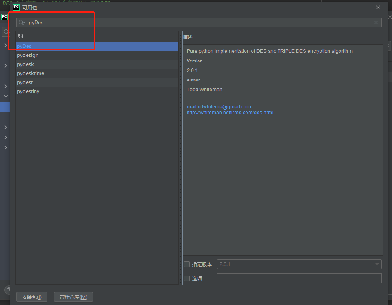The width and height of the screenshot is (392, 305).
Task: Select the pydest package
Action: [x=97, y=82]
